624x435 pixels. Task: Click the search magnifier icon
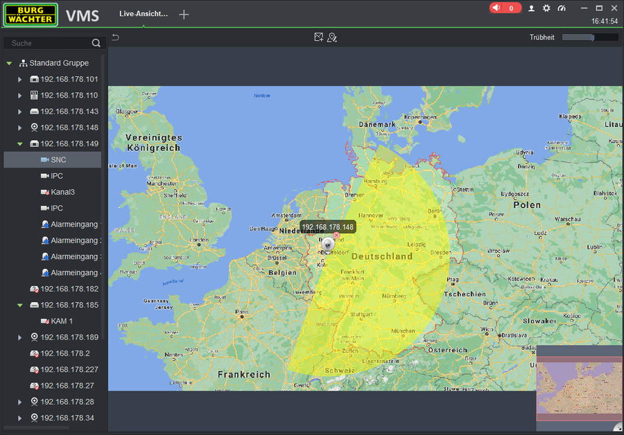coord(96,43)
